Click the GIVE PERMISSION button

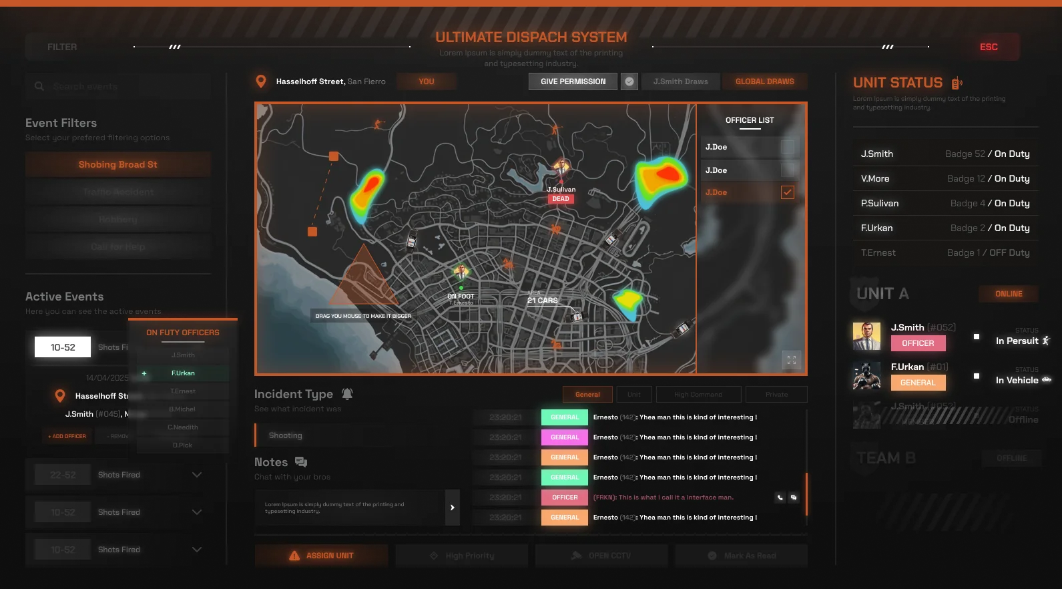tap(573, 81)
